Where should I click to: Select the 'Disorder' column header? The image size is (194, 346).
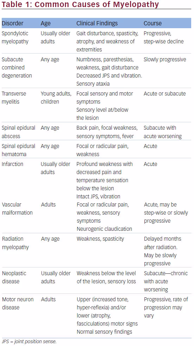(x=12, y=23)
